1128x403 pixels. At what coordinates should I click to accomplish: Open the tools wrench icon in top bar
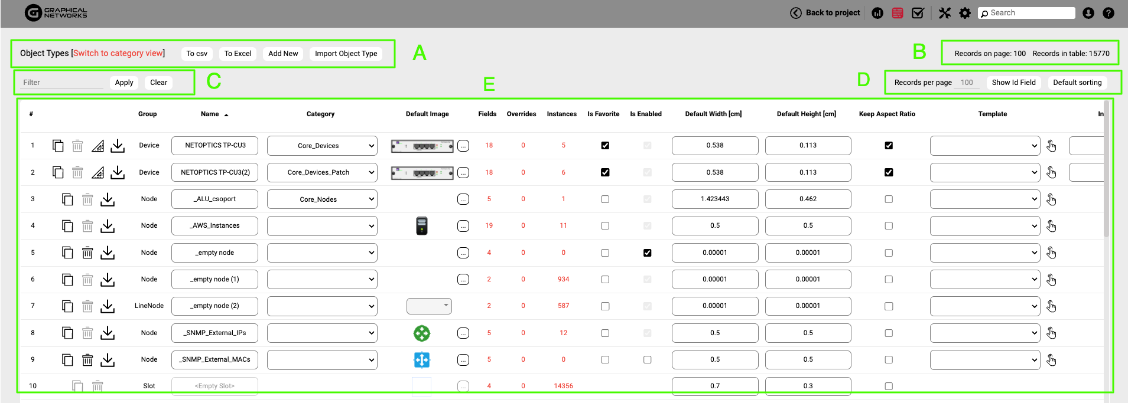pyautogui.click(x=945, y=13)
